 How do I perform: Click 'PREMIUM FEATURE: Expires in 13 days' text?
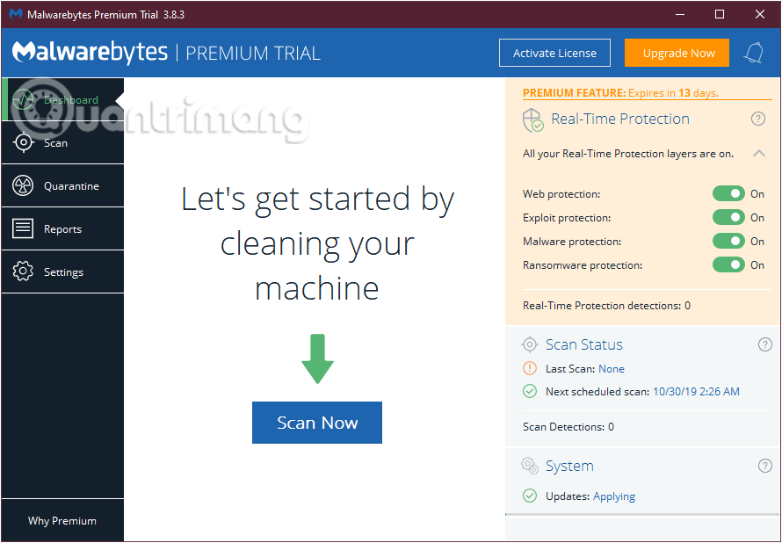[620, 93]
